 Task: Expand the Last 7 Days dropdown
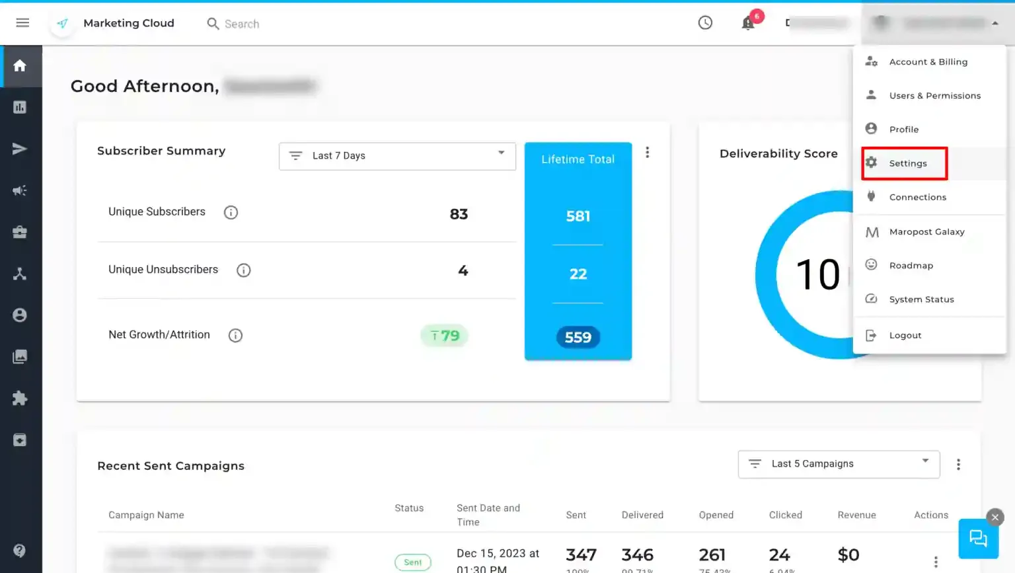tap(397, 156)
